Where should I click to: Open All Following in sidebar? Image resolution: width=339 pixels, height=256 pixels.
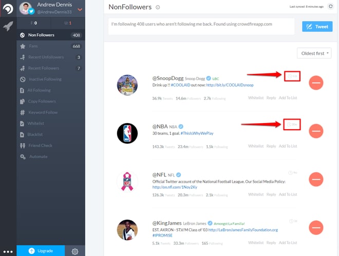click(51, 90)
